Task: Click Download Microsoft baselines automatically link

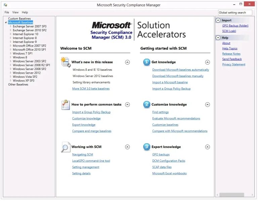Action: [180, 70]
